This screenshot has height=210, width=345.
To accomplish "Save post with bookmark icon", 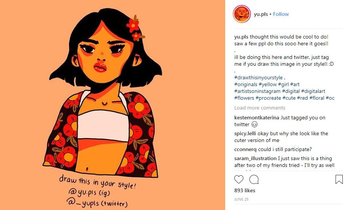I will click(x=339, y=179).
